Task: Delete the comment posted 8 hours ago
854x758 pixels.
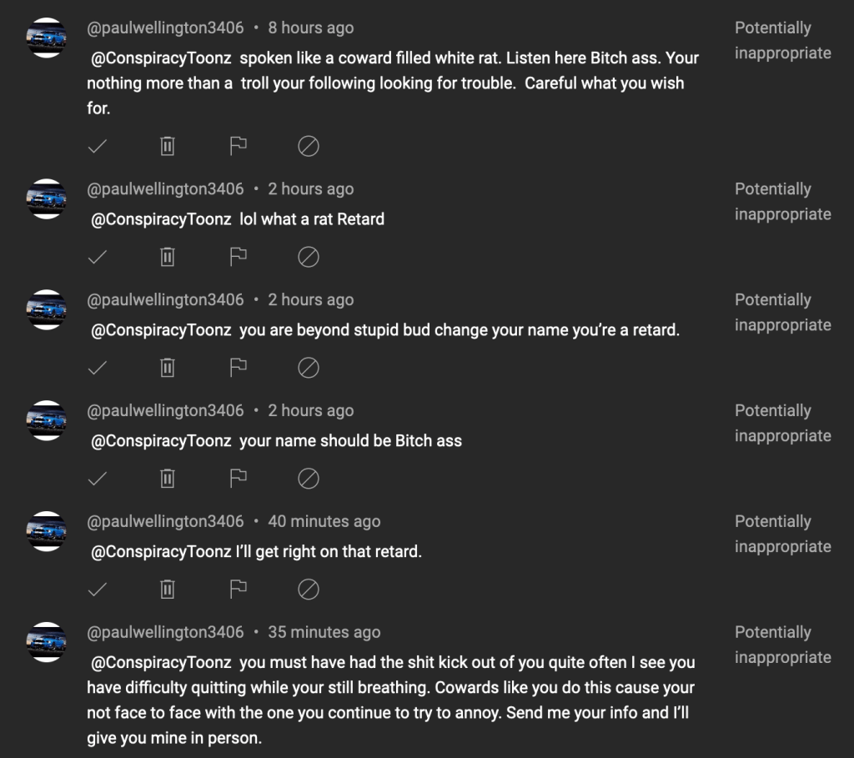Action: 168,147
